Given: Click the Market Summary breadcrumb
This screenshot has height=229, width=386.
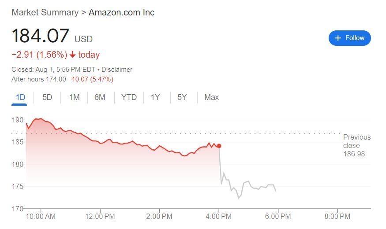Looking at the screenshot, I should pos(45,12).
